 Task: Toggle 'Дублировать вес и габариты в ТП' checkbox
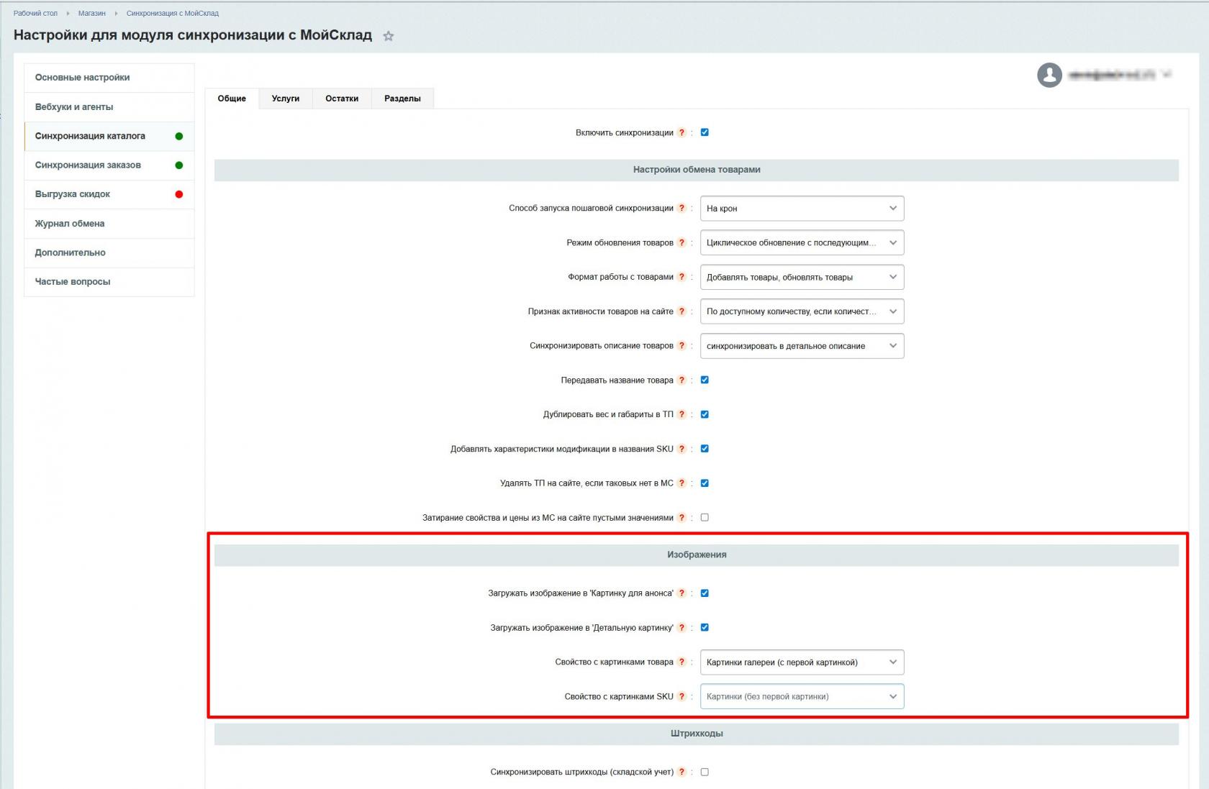click(705, 414)
